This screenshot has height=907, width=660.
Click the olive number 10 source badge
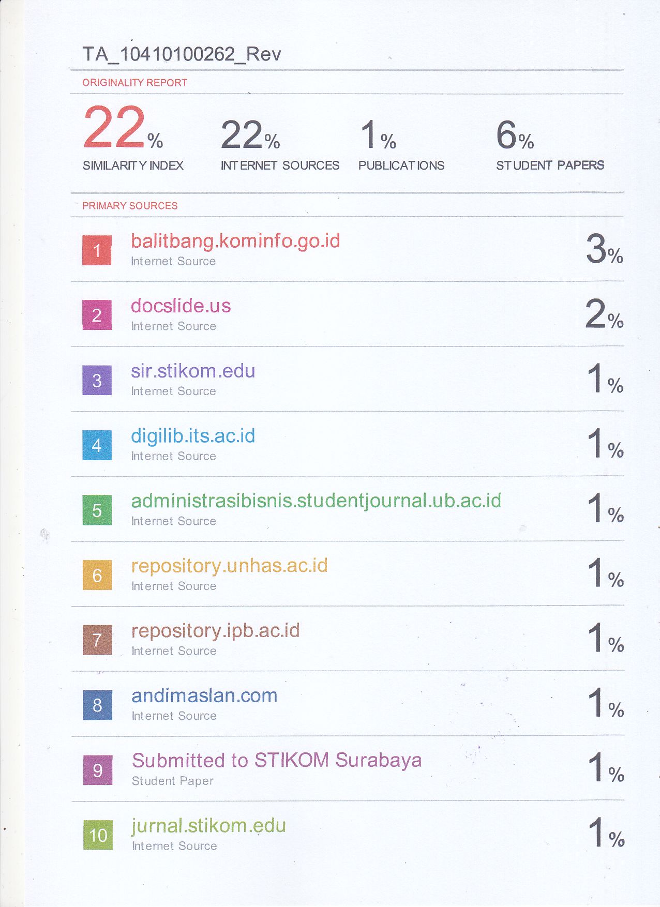[98, 835]
